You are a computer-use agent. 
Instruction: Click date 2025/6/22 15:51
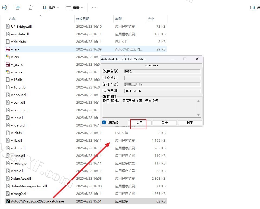click(x=89, y=201)
